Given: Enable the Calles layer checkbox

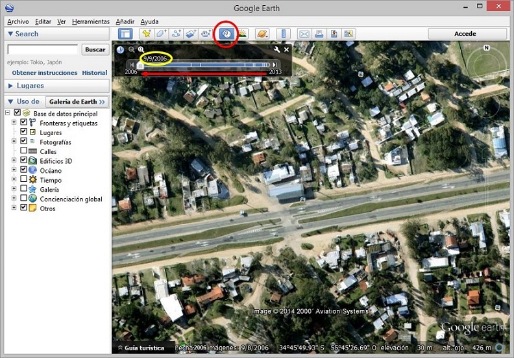Looking at the screenshot, I should pos(23,151).
